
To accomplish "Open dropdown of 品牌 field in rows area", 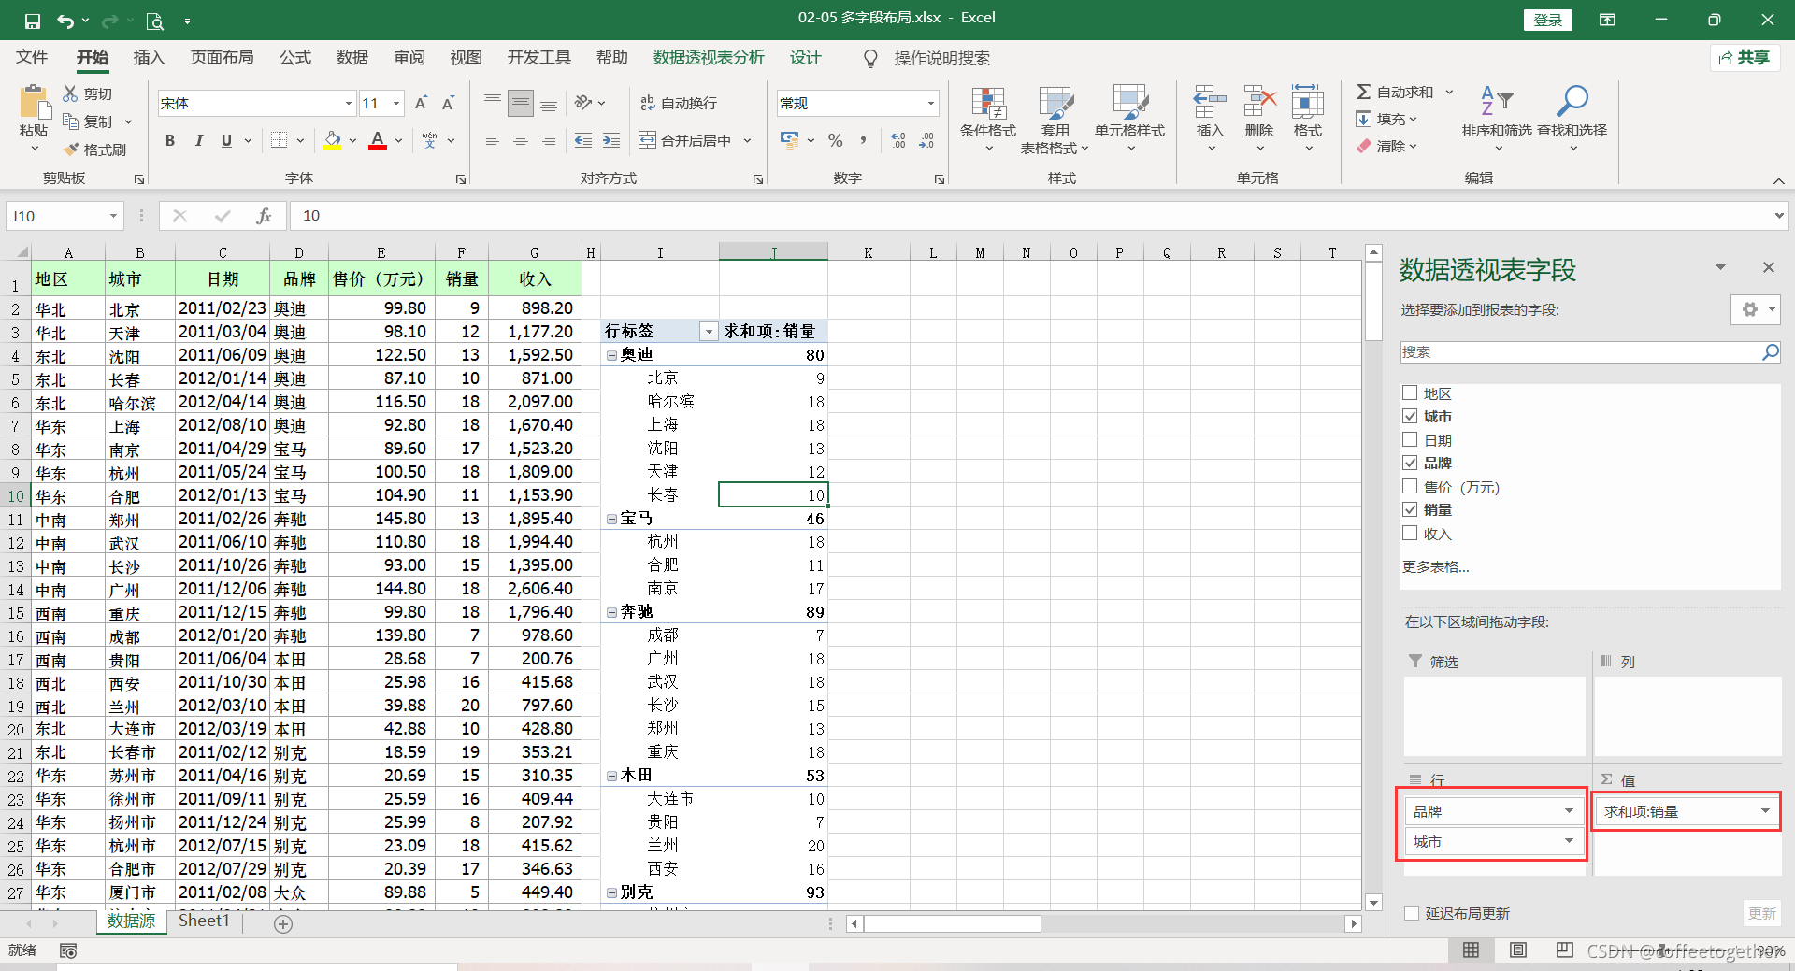I will click(x=1569, y=811).
